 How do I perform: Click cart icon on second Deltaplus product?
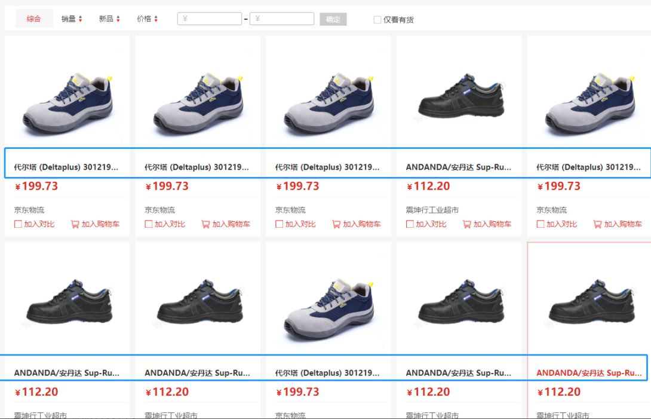[205, 224]
